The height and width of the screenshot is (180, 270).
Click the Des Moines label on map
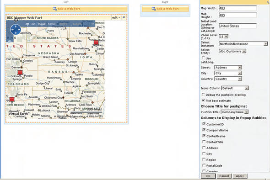click(76, 54)
